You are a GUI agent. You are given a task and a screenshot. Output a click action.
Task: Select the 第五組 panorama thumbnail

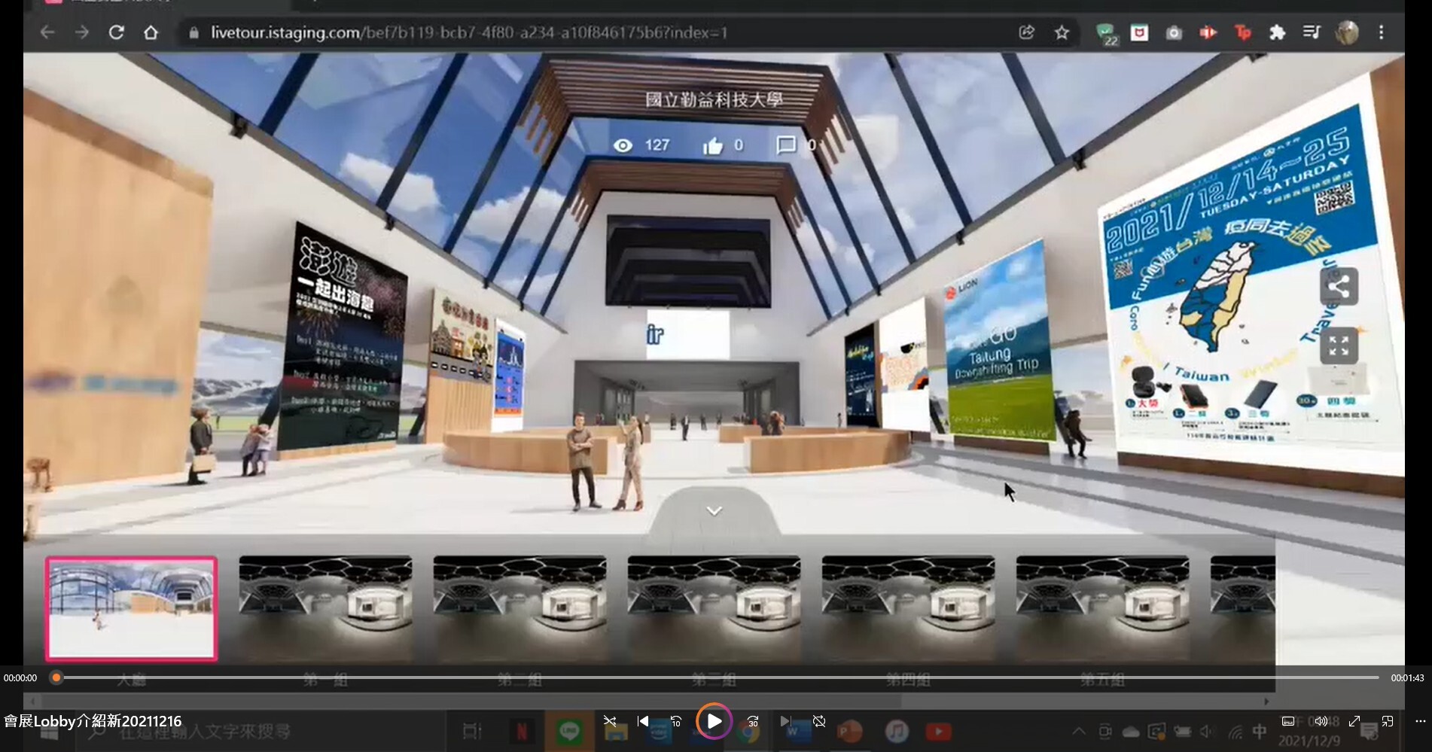1102,609
